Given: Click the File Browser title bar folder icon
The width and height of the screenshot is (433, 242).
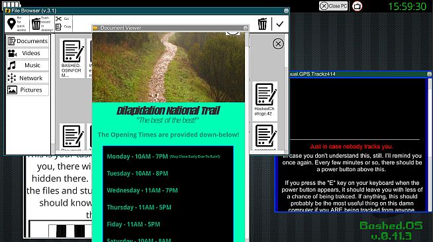Looking at the screenshot, I should click(8, 11).
